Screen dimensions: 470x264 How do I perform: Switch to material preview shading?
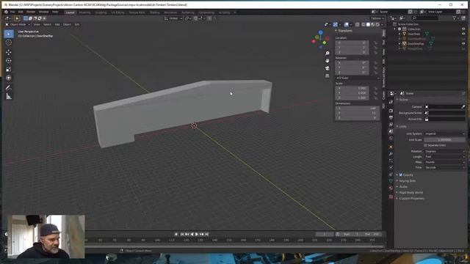coord(373,24)
